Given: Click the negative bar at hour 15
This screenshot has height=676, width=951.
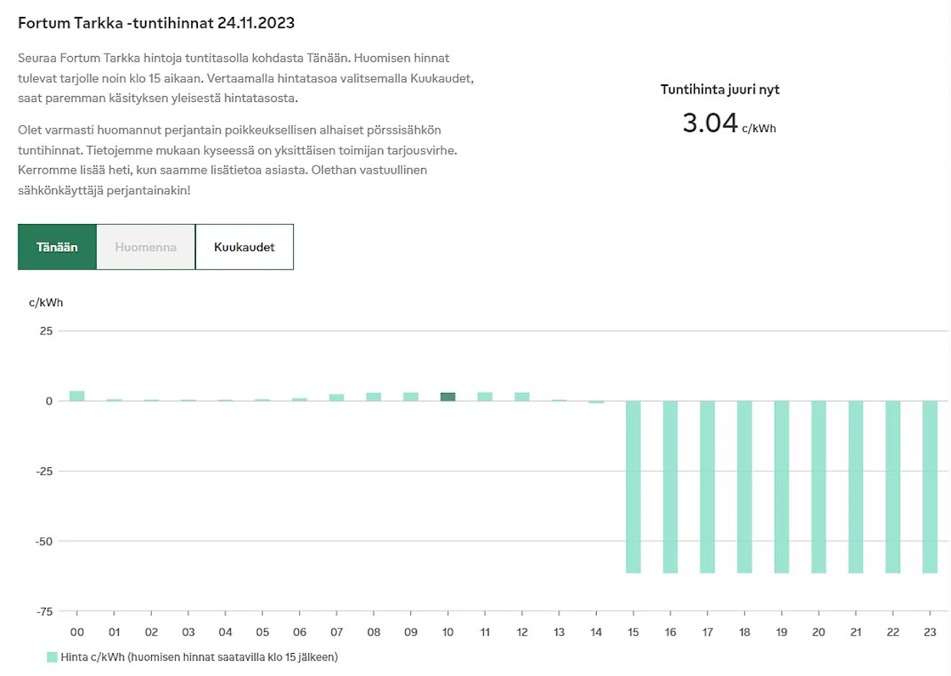Looking at the screenshot, I should pyautogui.click(x=633, y=487).
